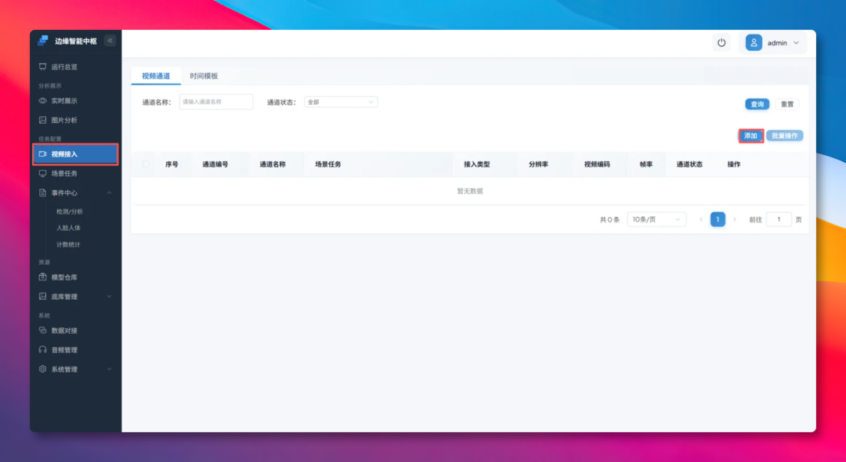Click the 添加 add button

point(751,135)
